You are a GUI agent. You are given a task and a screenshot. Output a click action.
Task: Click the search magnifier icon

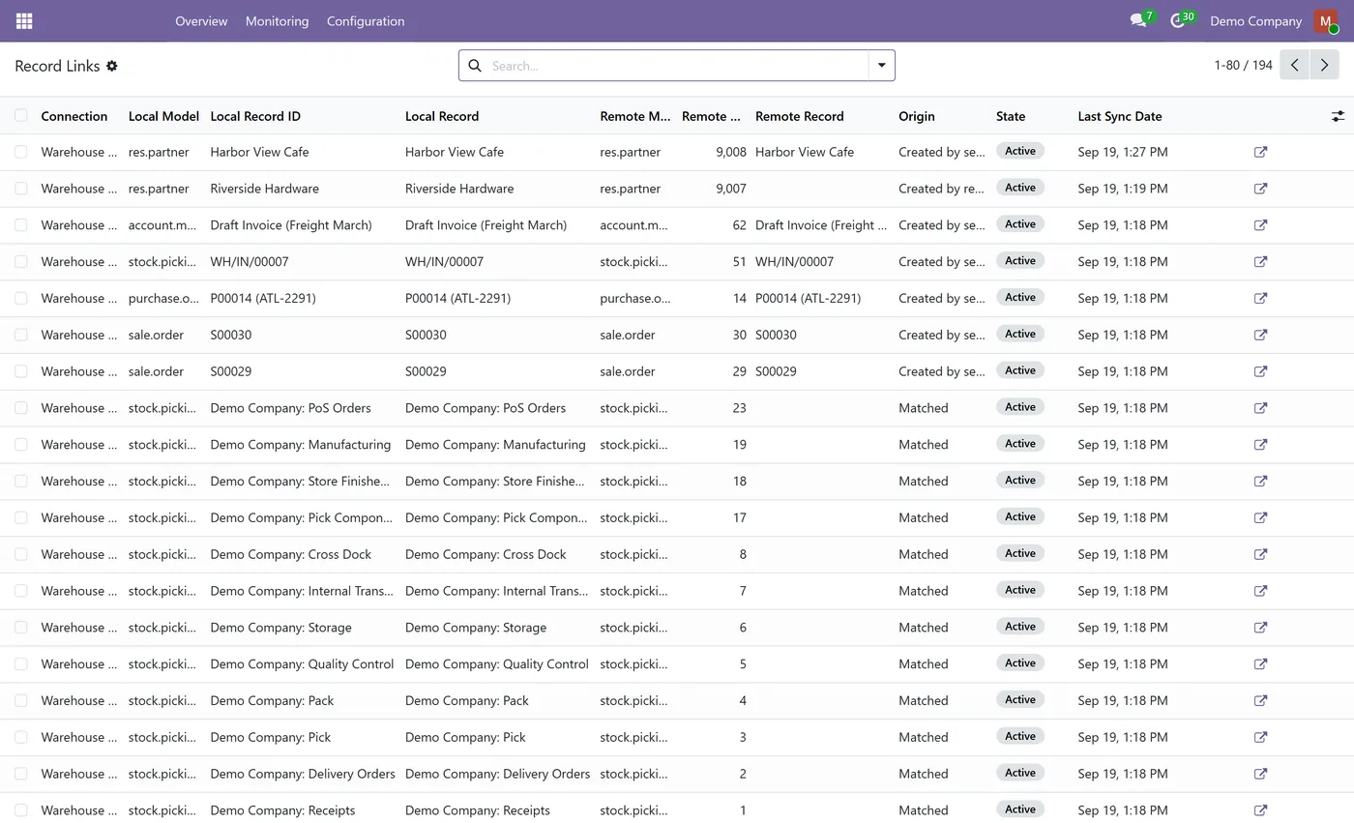[x=475, y=66]
